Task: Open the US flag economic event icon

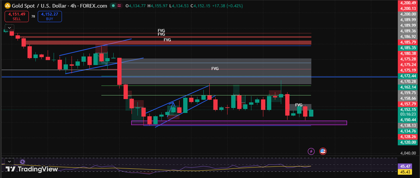Action: [x=322, y=151]
